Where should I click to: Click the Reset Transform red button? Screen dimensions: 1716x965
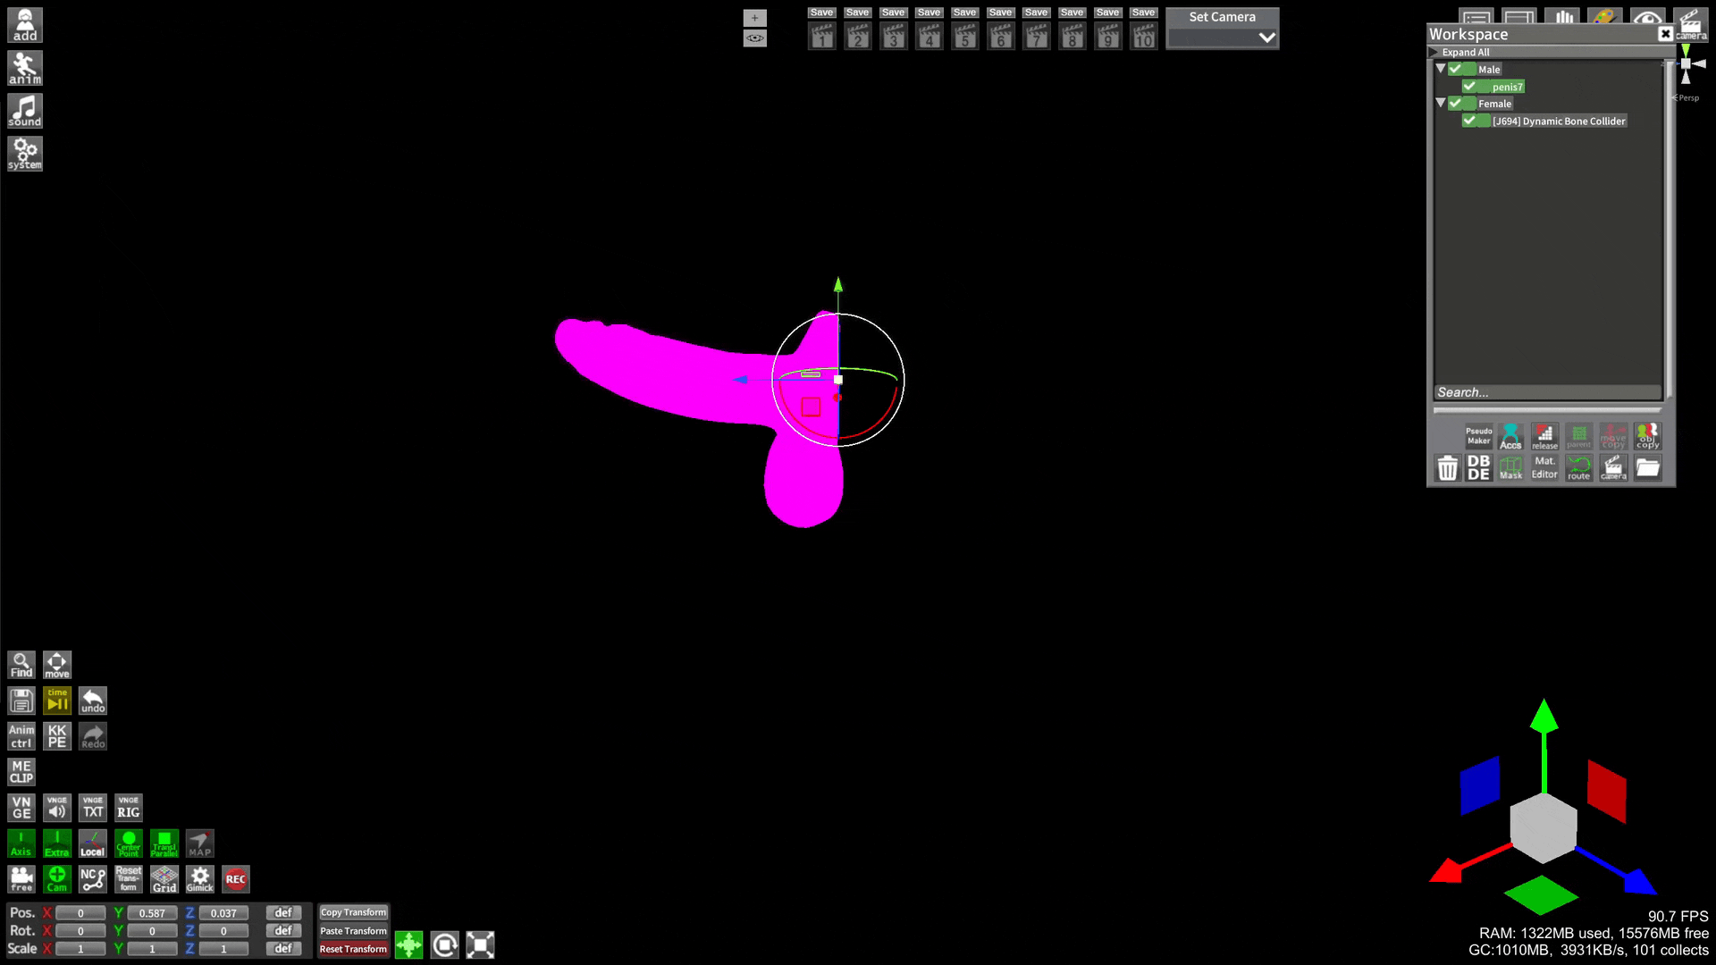[353, 949]
